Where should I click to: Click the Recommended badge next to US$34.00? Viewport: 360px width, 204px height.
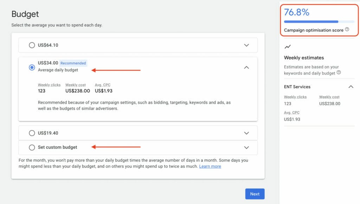pyautogui.click(x=73, y=63)
